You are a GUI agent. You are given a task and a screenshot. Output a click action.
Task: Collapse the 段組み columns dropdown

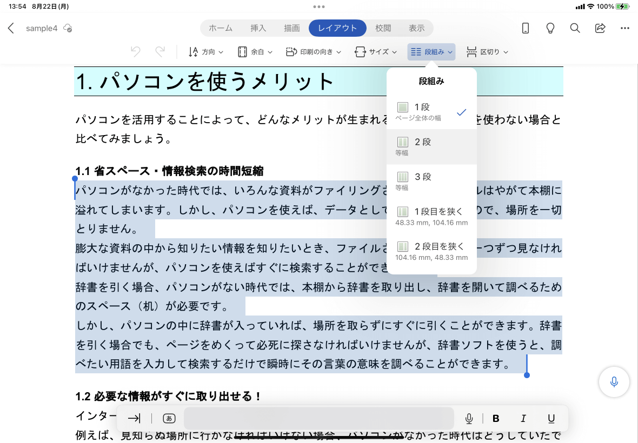coord(431,52)
